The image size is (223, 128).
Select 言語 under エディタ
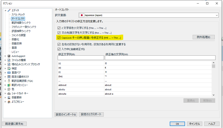(14, 48)
